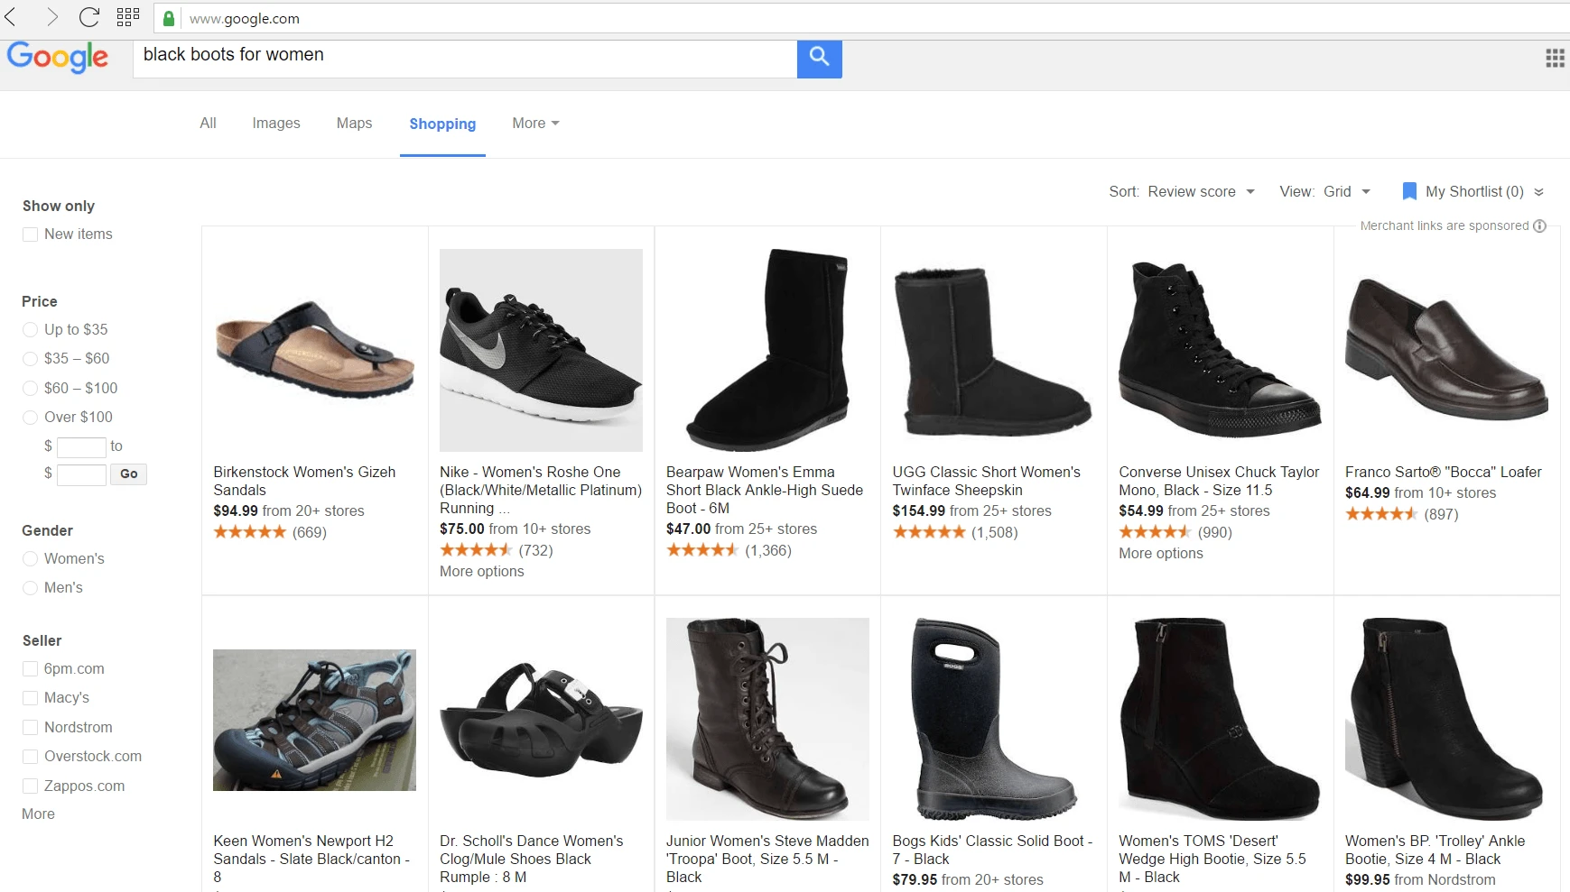The width and height of the screenshot is (1570, 892).
Task: Click the sponsored merchant links info icon
Action: [1540, 226]
